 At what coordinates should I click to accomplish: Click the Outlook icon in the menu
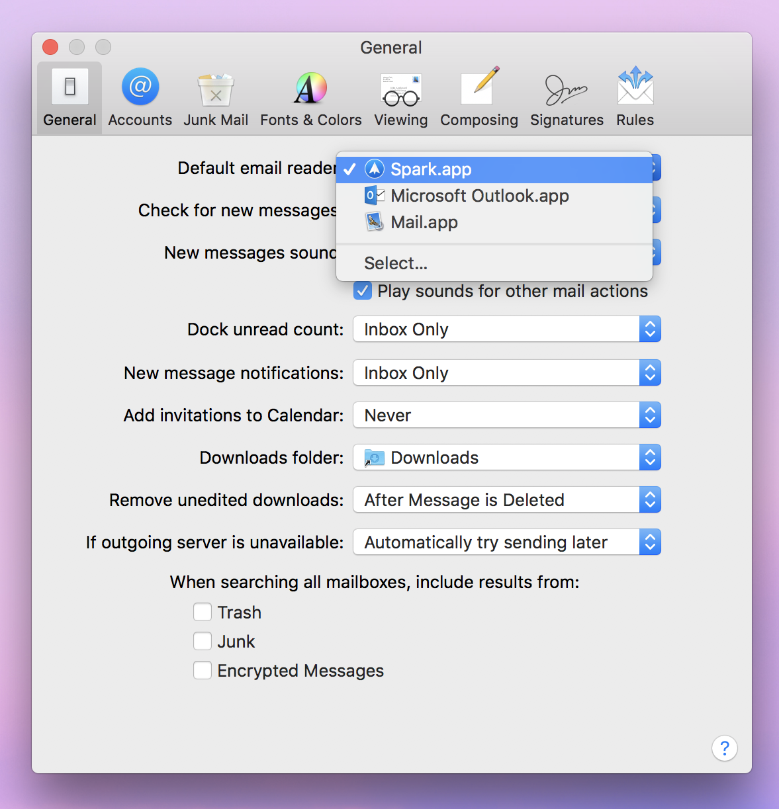[x=375, y=196]
